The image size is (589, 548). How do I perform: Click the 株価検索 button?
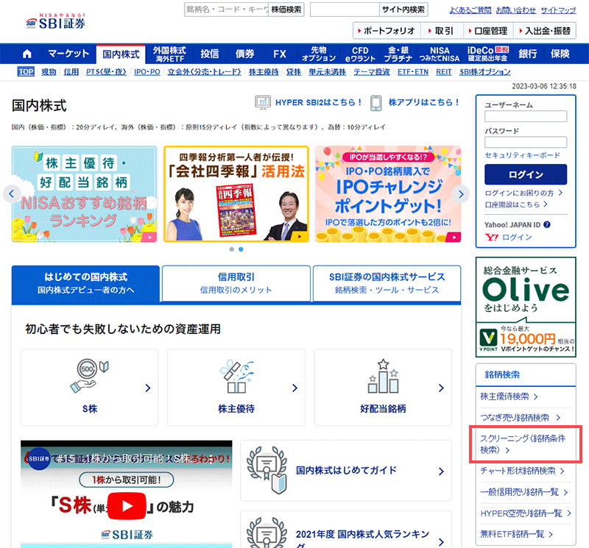coord(286,10)
